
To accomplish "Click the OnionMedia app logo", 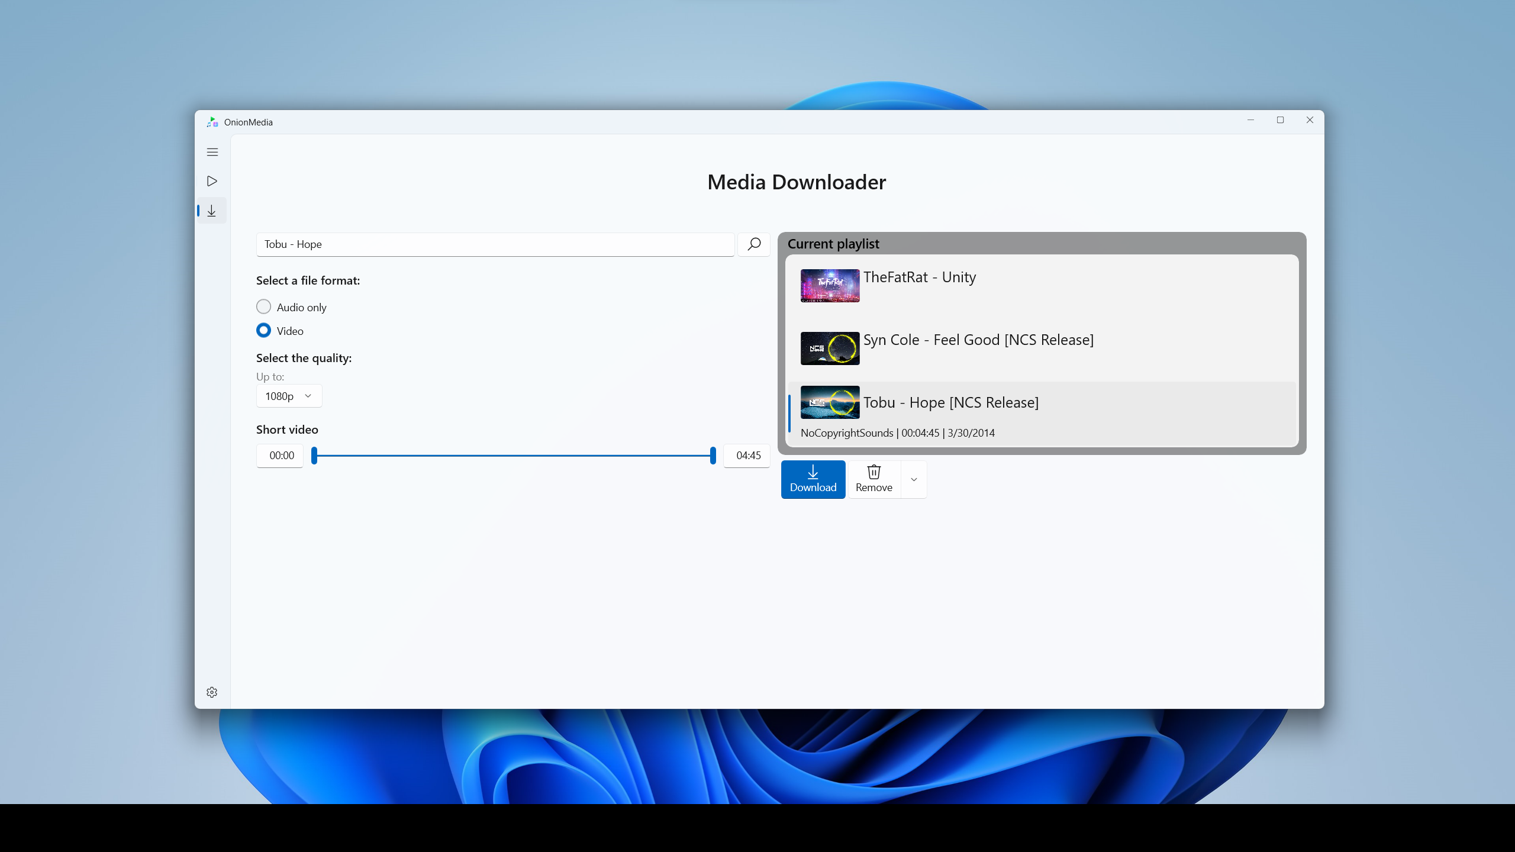I will pos(212,122).
